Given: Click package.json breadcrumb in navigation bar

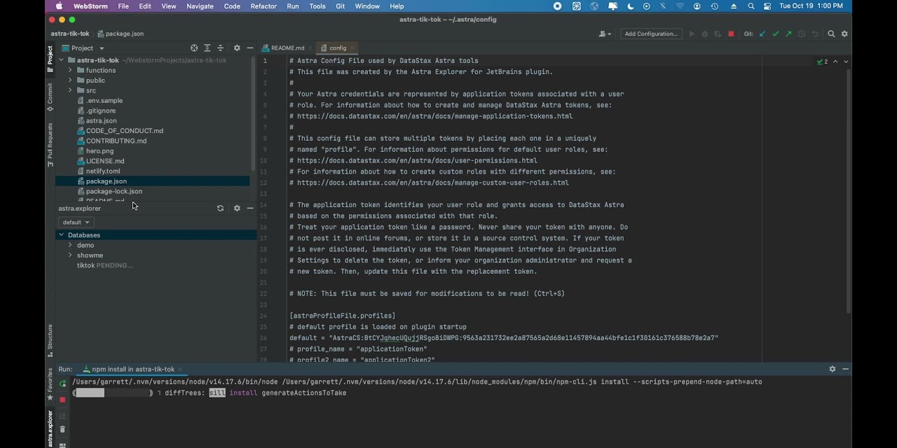Looking at the screenshot, I should (x=121, y=34).
